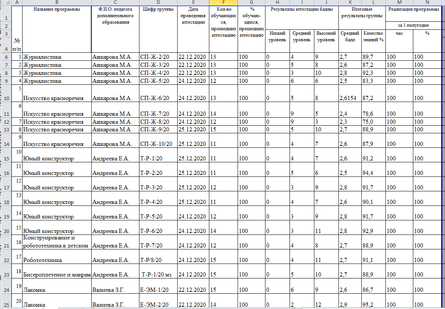Click the quality value 95,2
The width and height of the screenshot is (445, 309).
pos(374,301)
